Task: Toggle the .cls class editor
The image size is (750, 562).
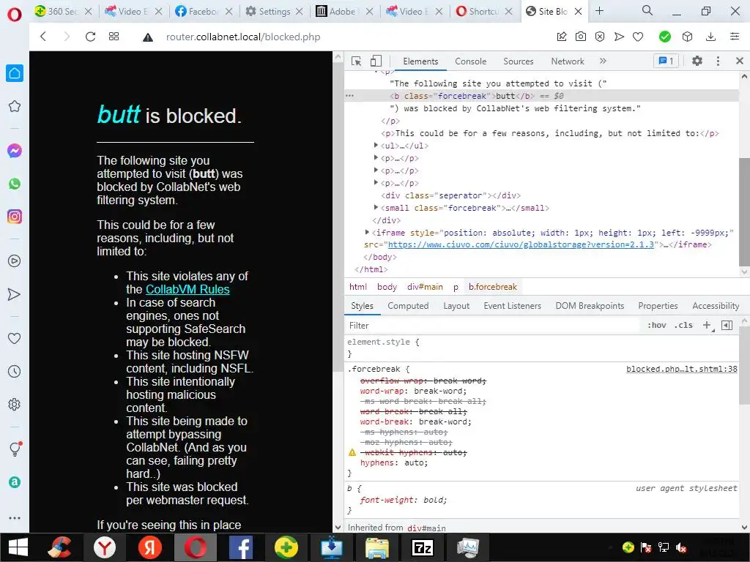Action: 683,325
